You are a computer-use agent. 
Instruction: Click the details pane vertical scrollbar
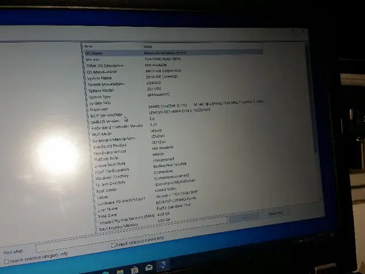pyautogui.click(x=312, y=98)
